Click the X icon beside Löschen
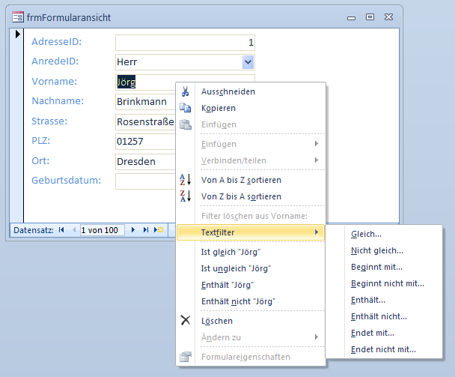Viewport: 455px width, 377px height. click(x=186, y=321)
